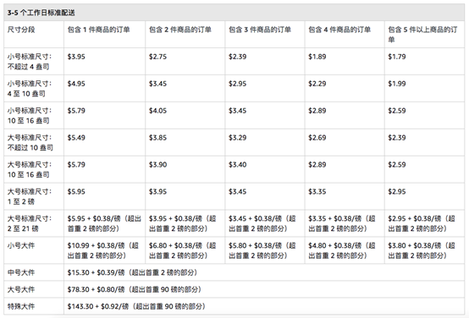Select the $5.49 price cell
This screenshot has height=318, width=469.
[x=76, y=138]
